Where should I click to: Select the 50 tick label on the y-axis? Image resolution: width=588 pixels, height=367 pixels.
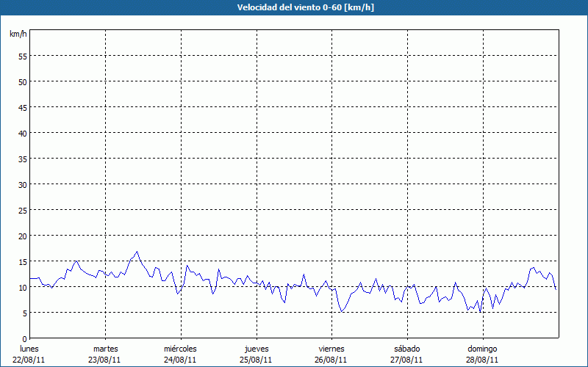coord(23,81)
